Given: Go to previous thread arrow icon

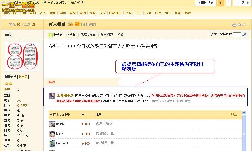Looking at the screenshot, I should pyautogui.click(x=239, y=25).
